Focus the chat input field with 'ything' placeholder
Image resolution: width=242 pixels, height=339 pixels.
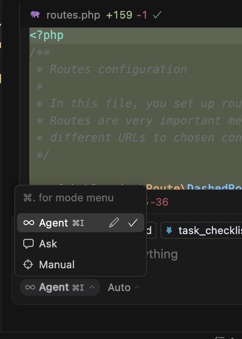(x=162, y=254)
